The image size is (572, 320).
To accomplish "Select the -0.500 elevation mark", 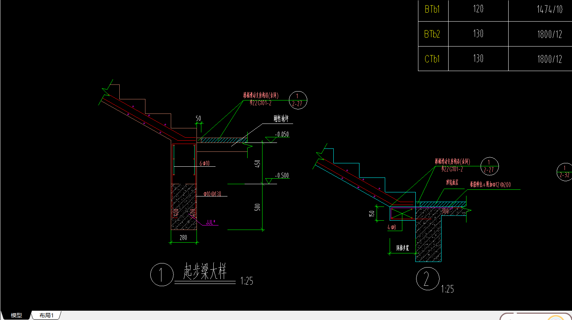I will tap(282, 176).
